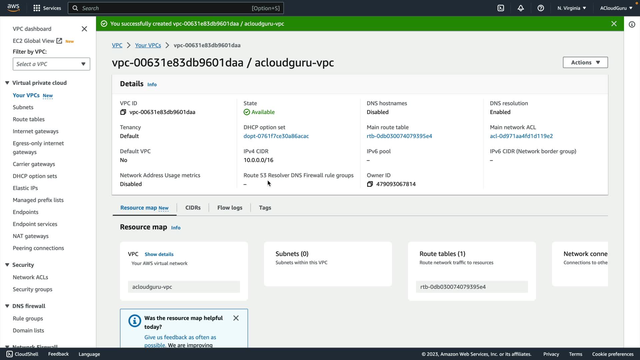This screenshot has height=360, width=640.
Task: Open the Select a VPC filter dropdown
Action: [x=51, y=64]
